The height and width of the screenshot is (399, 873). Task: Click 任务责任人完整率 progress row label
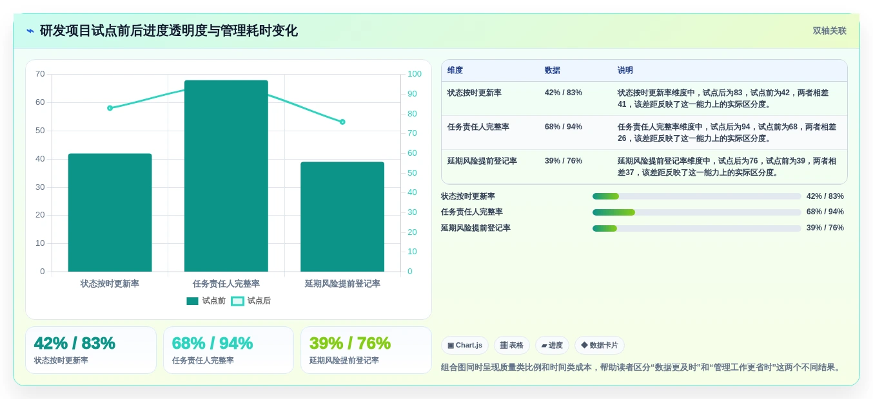coord(472,212)
